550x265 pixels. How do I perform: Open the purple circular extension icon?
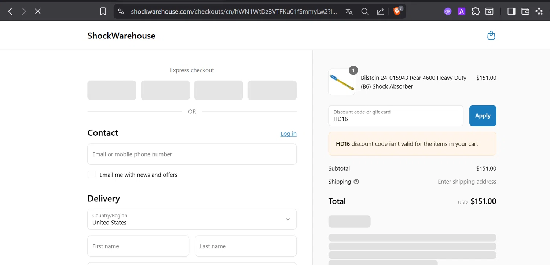(448, 11)
